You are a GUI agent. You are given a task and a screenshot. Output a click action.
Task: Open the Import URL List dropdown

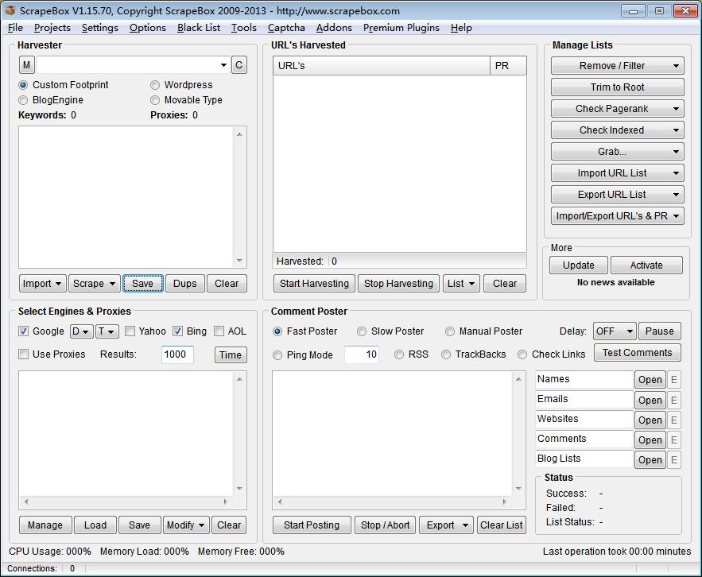[x=618, y=173]
